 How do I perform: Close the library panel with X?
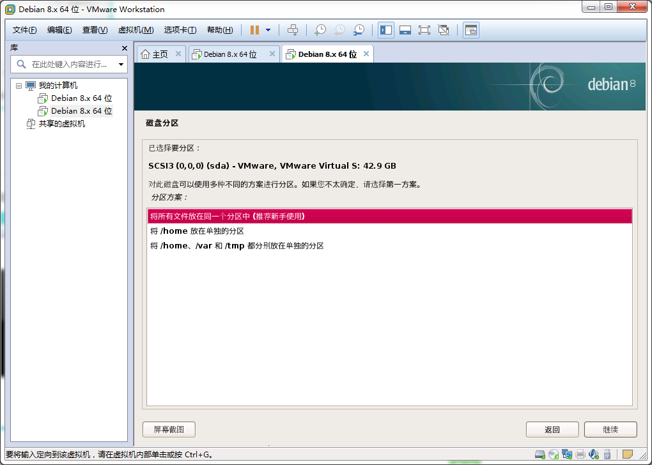point(125,48)
